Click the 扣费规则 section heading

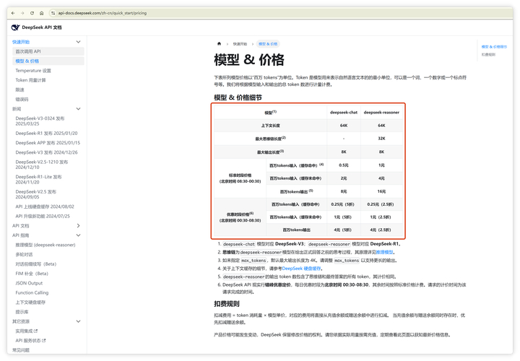(227, 304)
